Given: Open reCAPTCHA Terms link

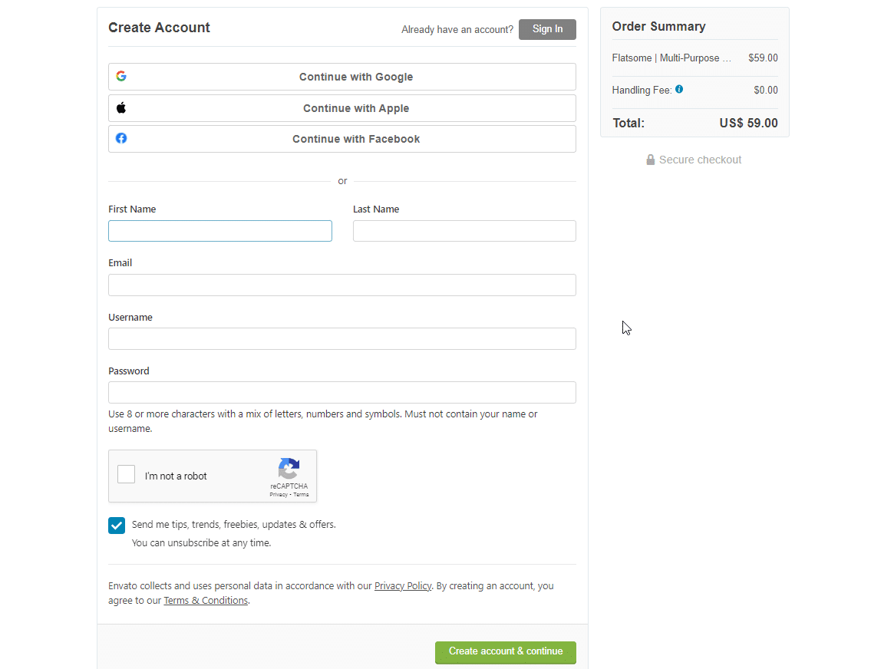Looking at the screenshot, I should 301,495.
